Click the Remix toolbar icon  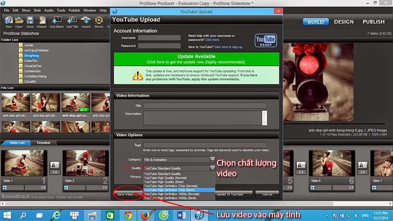(99, 22)
